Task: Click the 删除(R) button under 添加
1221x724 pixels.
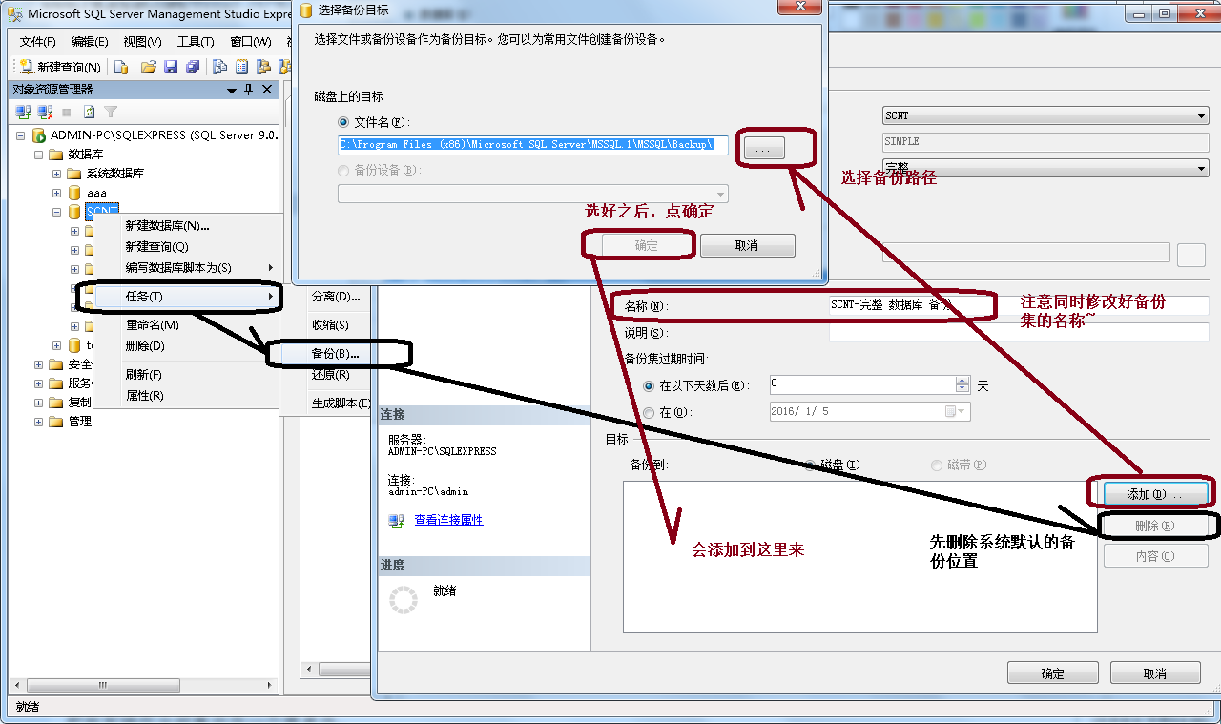Action: coord(1155,526)
